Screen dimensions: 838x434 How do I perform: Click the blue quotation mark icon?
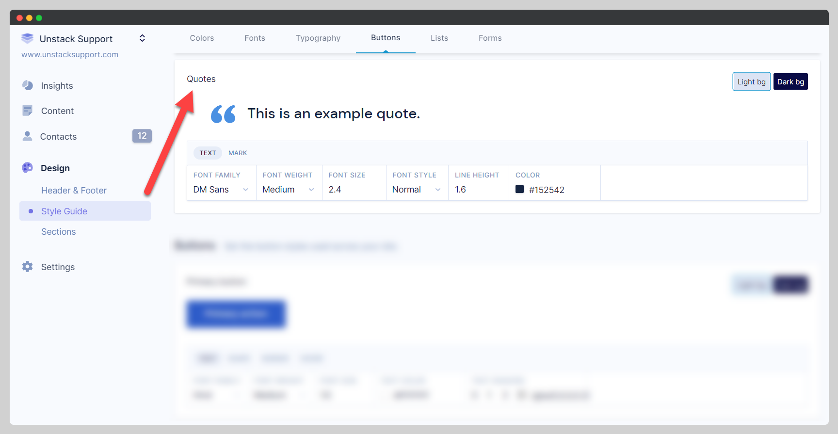click(223, 114)
